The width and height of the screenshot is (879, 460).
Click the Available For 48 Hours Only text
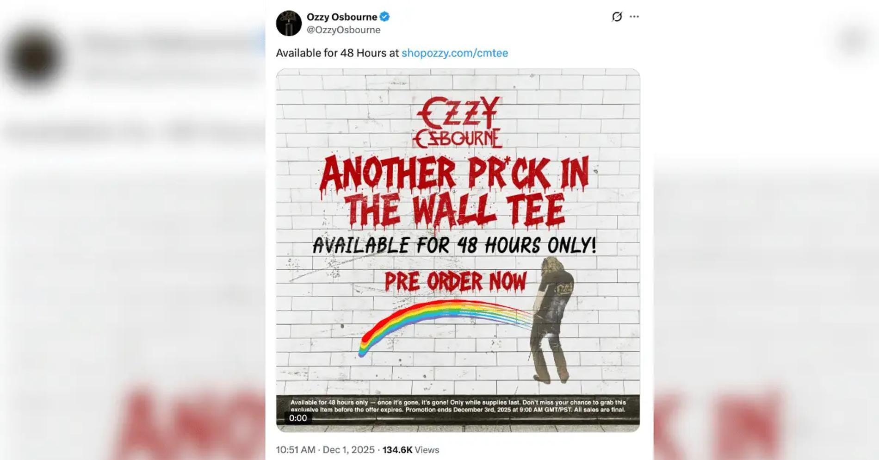454,245
